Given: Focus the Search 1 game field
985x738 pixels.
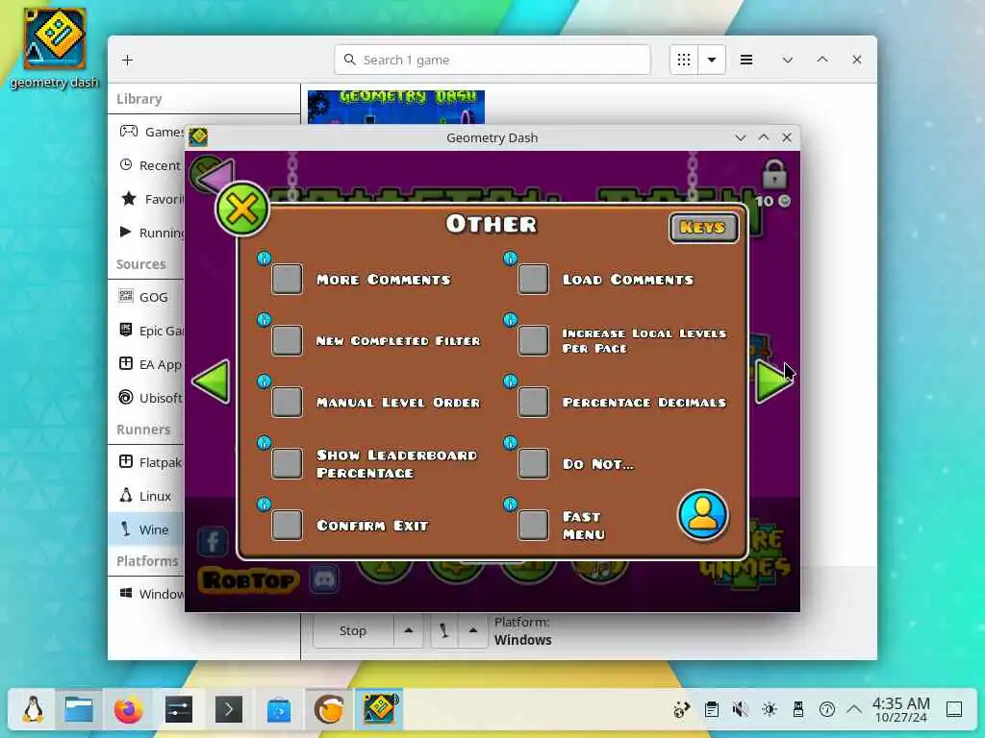Looking at the screenshot, I should [x=492, y=60].
